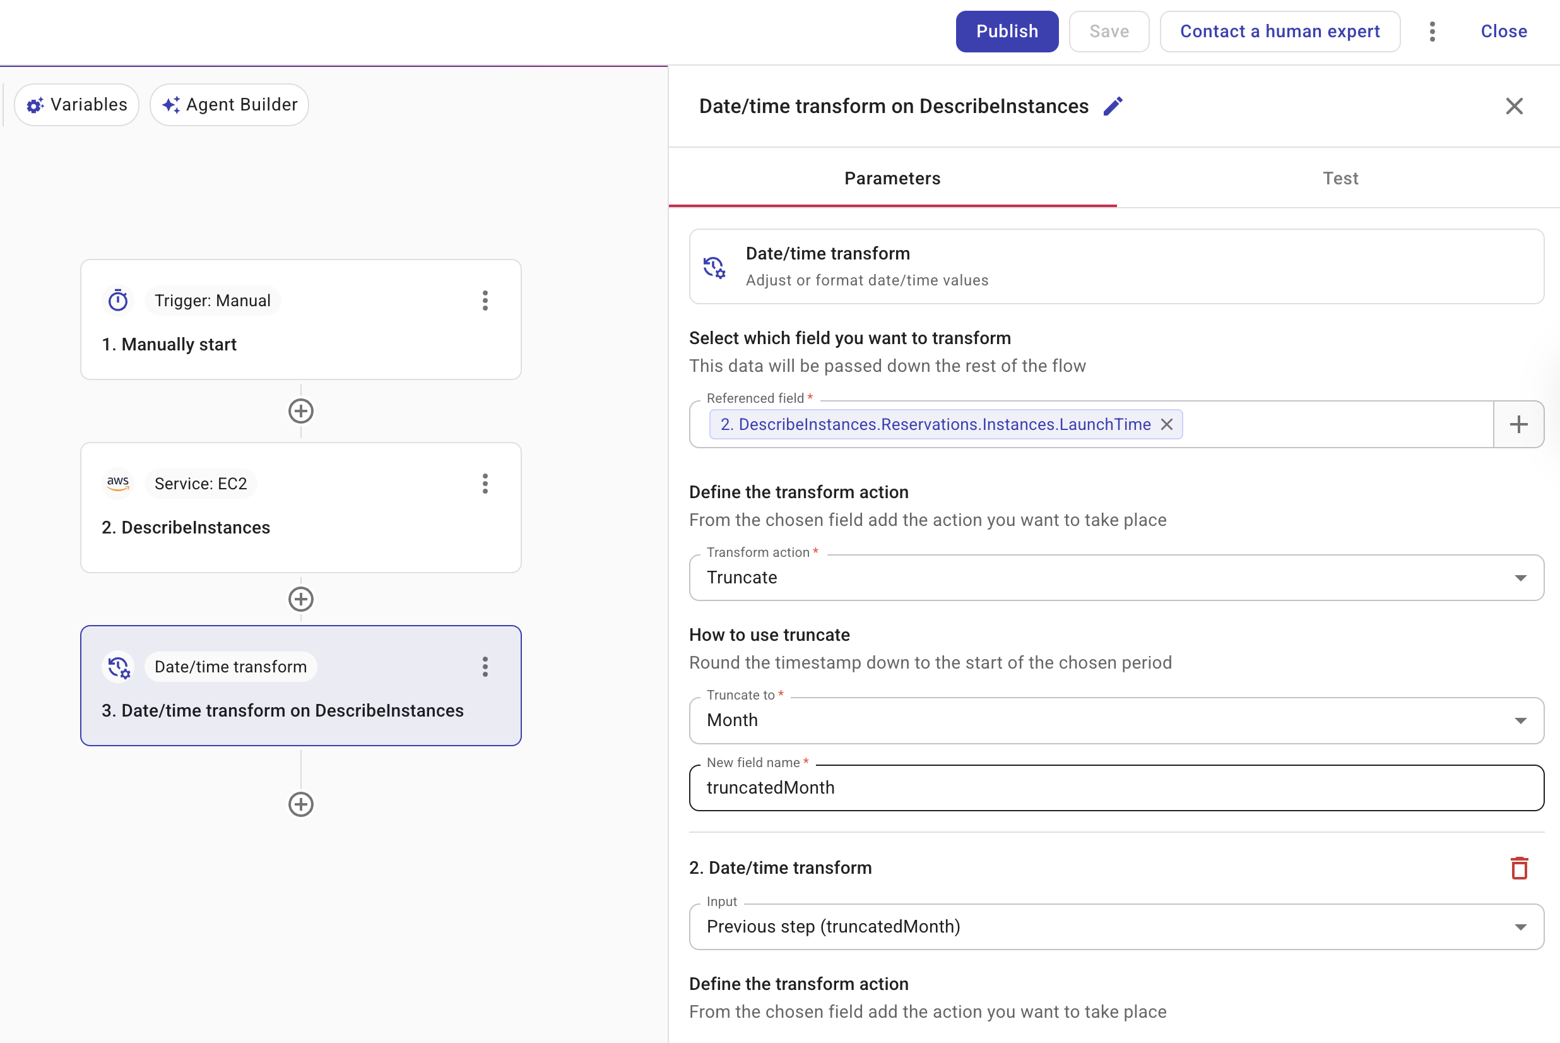Viewport: 1560px width, 1043px height.
Task: Add a step below the Date/time transform
Action: coord(301,804)
